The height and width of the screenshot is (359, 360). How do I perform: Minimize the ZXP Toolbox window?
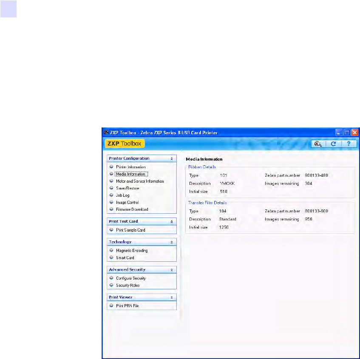[339, 133]
